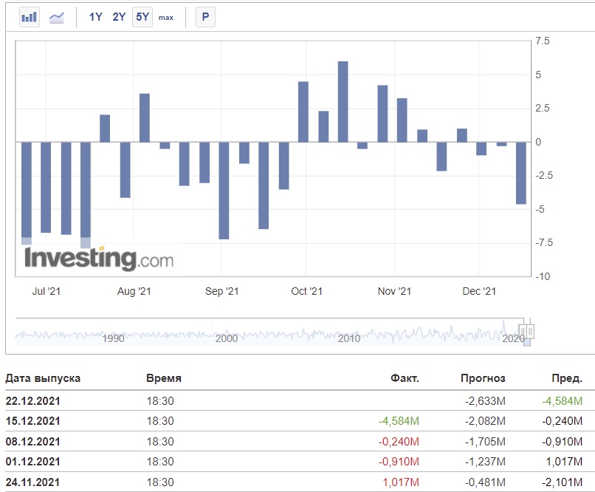Screen dimensions: 595x492
Task: Click the red 1,017M actual value
Action: pyautogui.click(x=402, y=482)
